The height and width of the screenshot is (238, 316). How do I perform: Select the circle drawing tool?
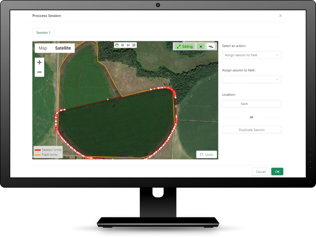[122, 45]
